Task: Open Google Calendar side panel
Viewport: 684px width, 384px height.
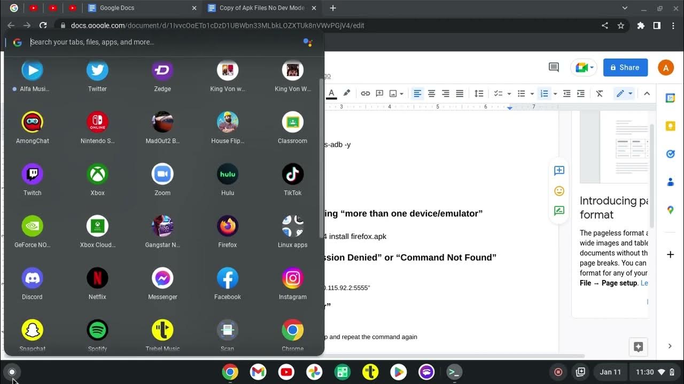Action: click(x=670, y=98)
